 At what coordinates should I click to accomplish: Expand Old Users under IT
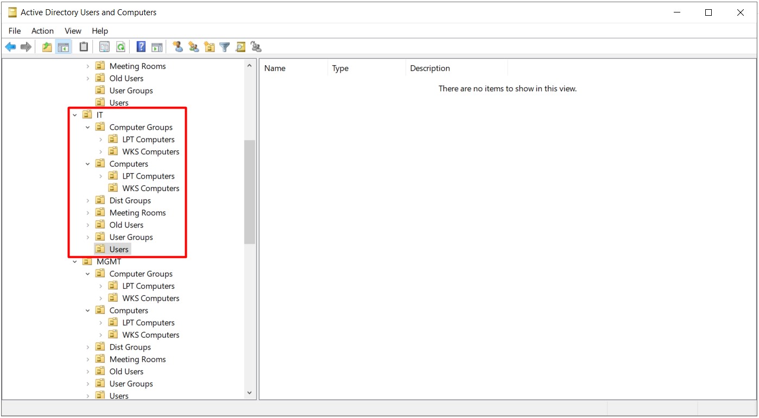[x=88, y=225]
